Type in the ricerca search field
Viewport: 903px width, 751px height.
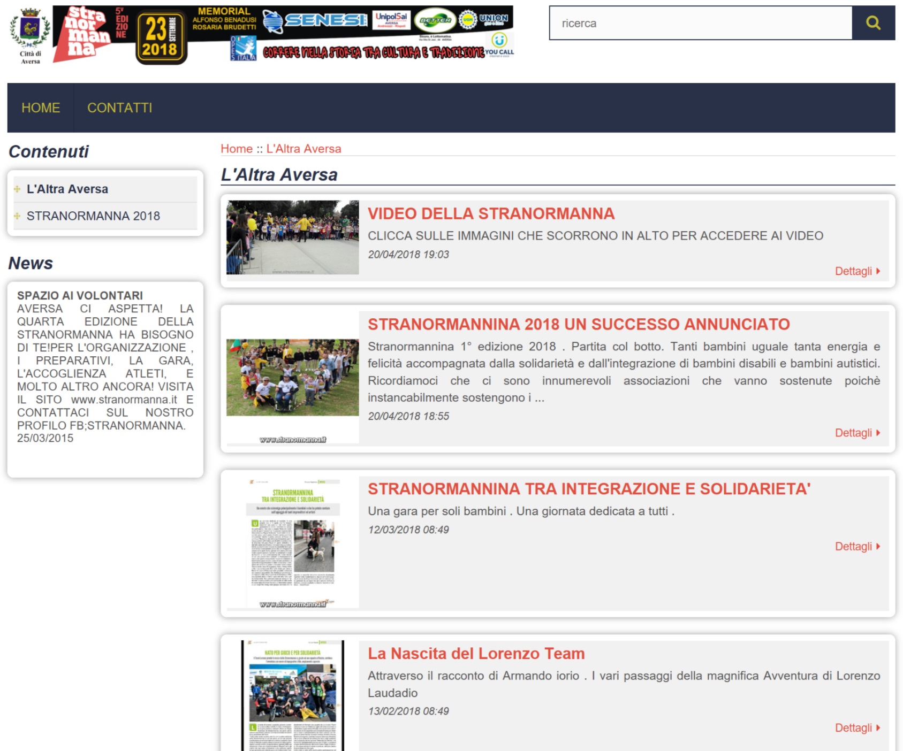point(700,23)
